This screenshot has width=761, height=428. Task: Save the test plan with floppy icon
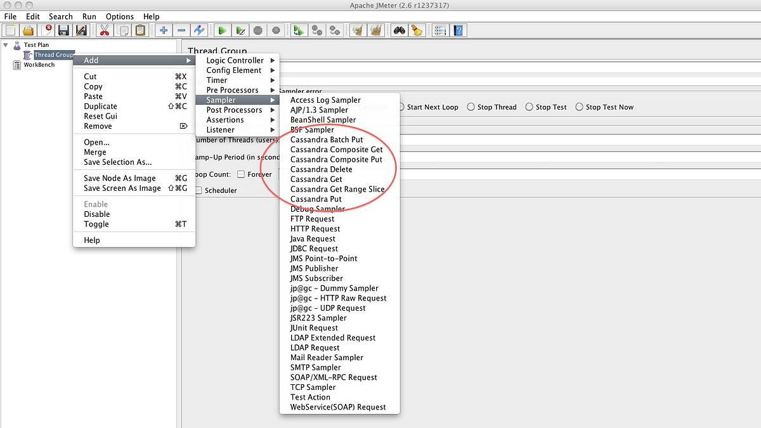point(63,30)
